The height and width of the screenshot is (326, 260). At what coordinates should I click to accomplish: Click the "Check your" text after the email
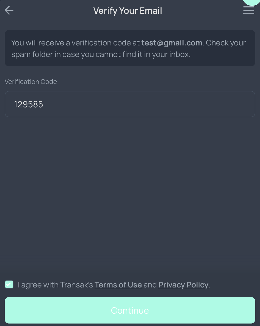pyautogui.click(x=226, y=43)
